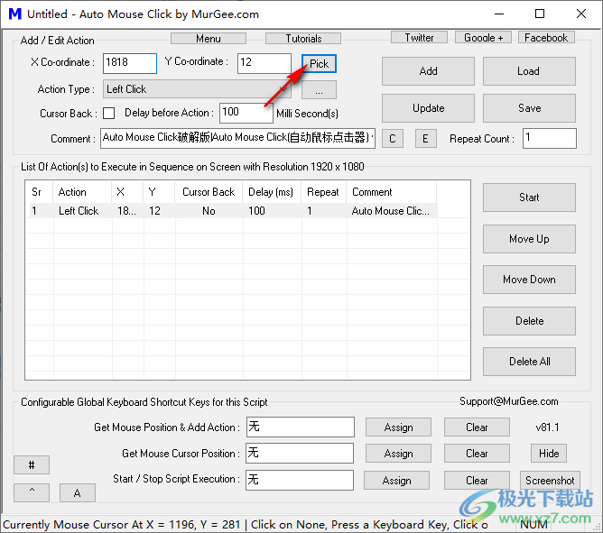
Task: Click the Comment column header
Action: click(x=392, y=192)
